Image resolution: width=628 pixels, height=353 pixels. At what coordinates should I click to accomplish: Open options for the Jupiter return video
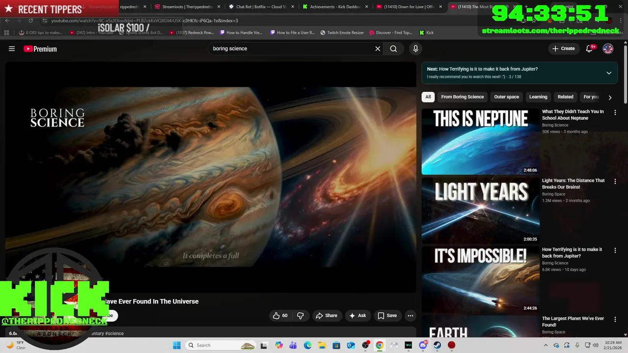click(615, 251)
